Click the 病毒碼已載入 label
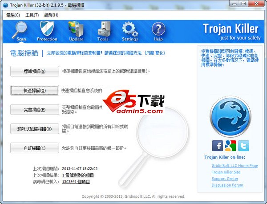Image resolution: width=267 pixels, height=204 pixels. tap(46, 182)
